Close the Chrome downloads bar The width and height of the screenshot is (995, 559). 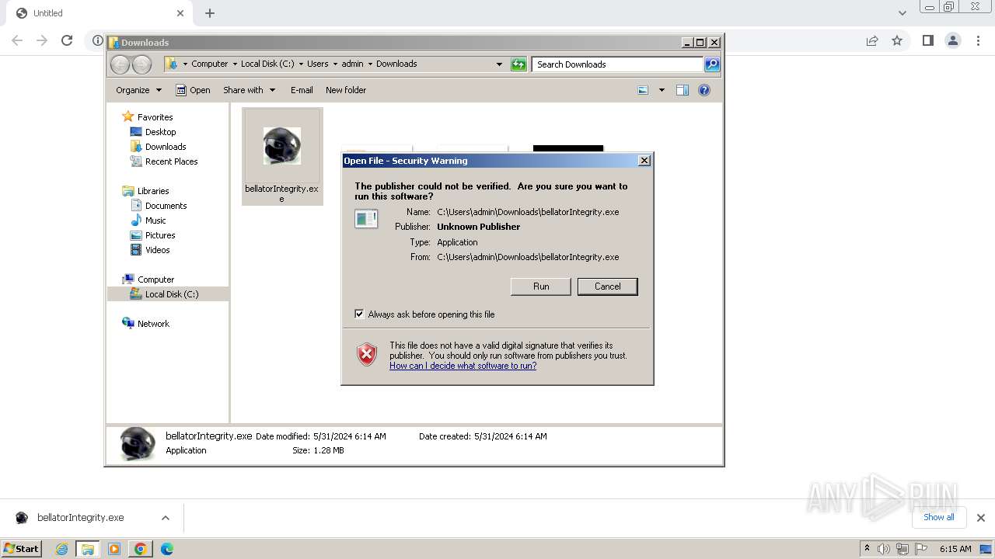980,518
